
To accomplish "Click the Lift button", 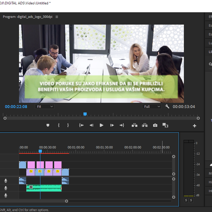I will click(134, 125).
